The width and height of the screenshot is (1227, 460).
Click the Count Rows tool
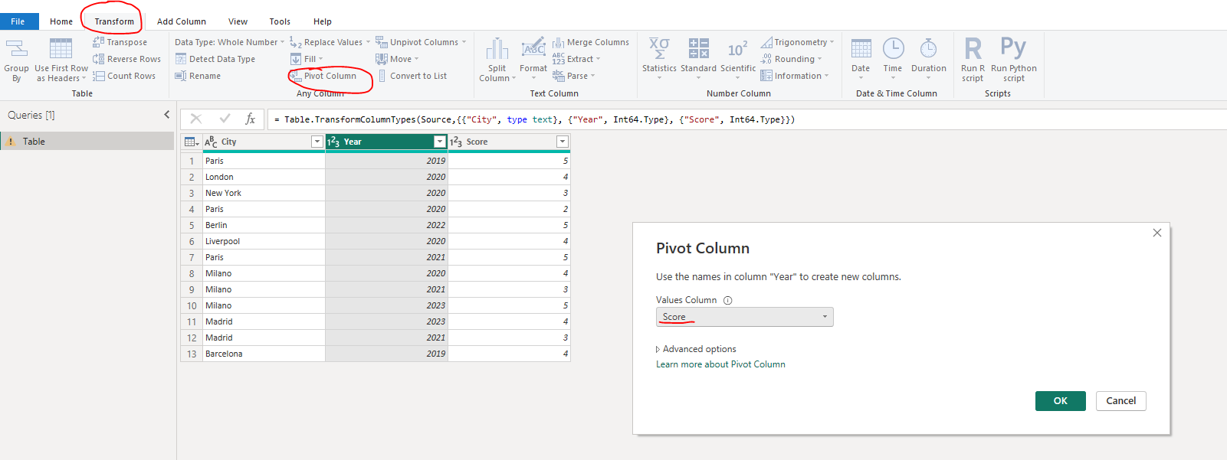pyautogui.click(x=124, y=76)
